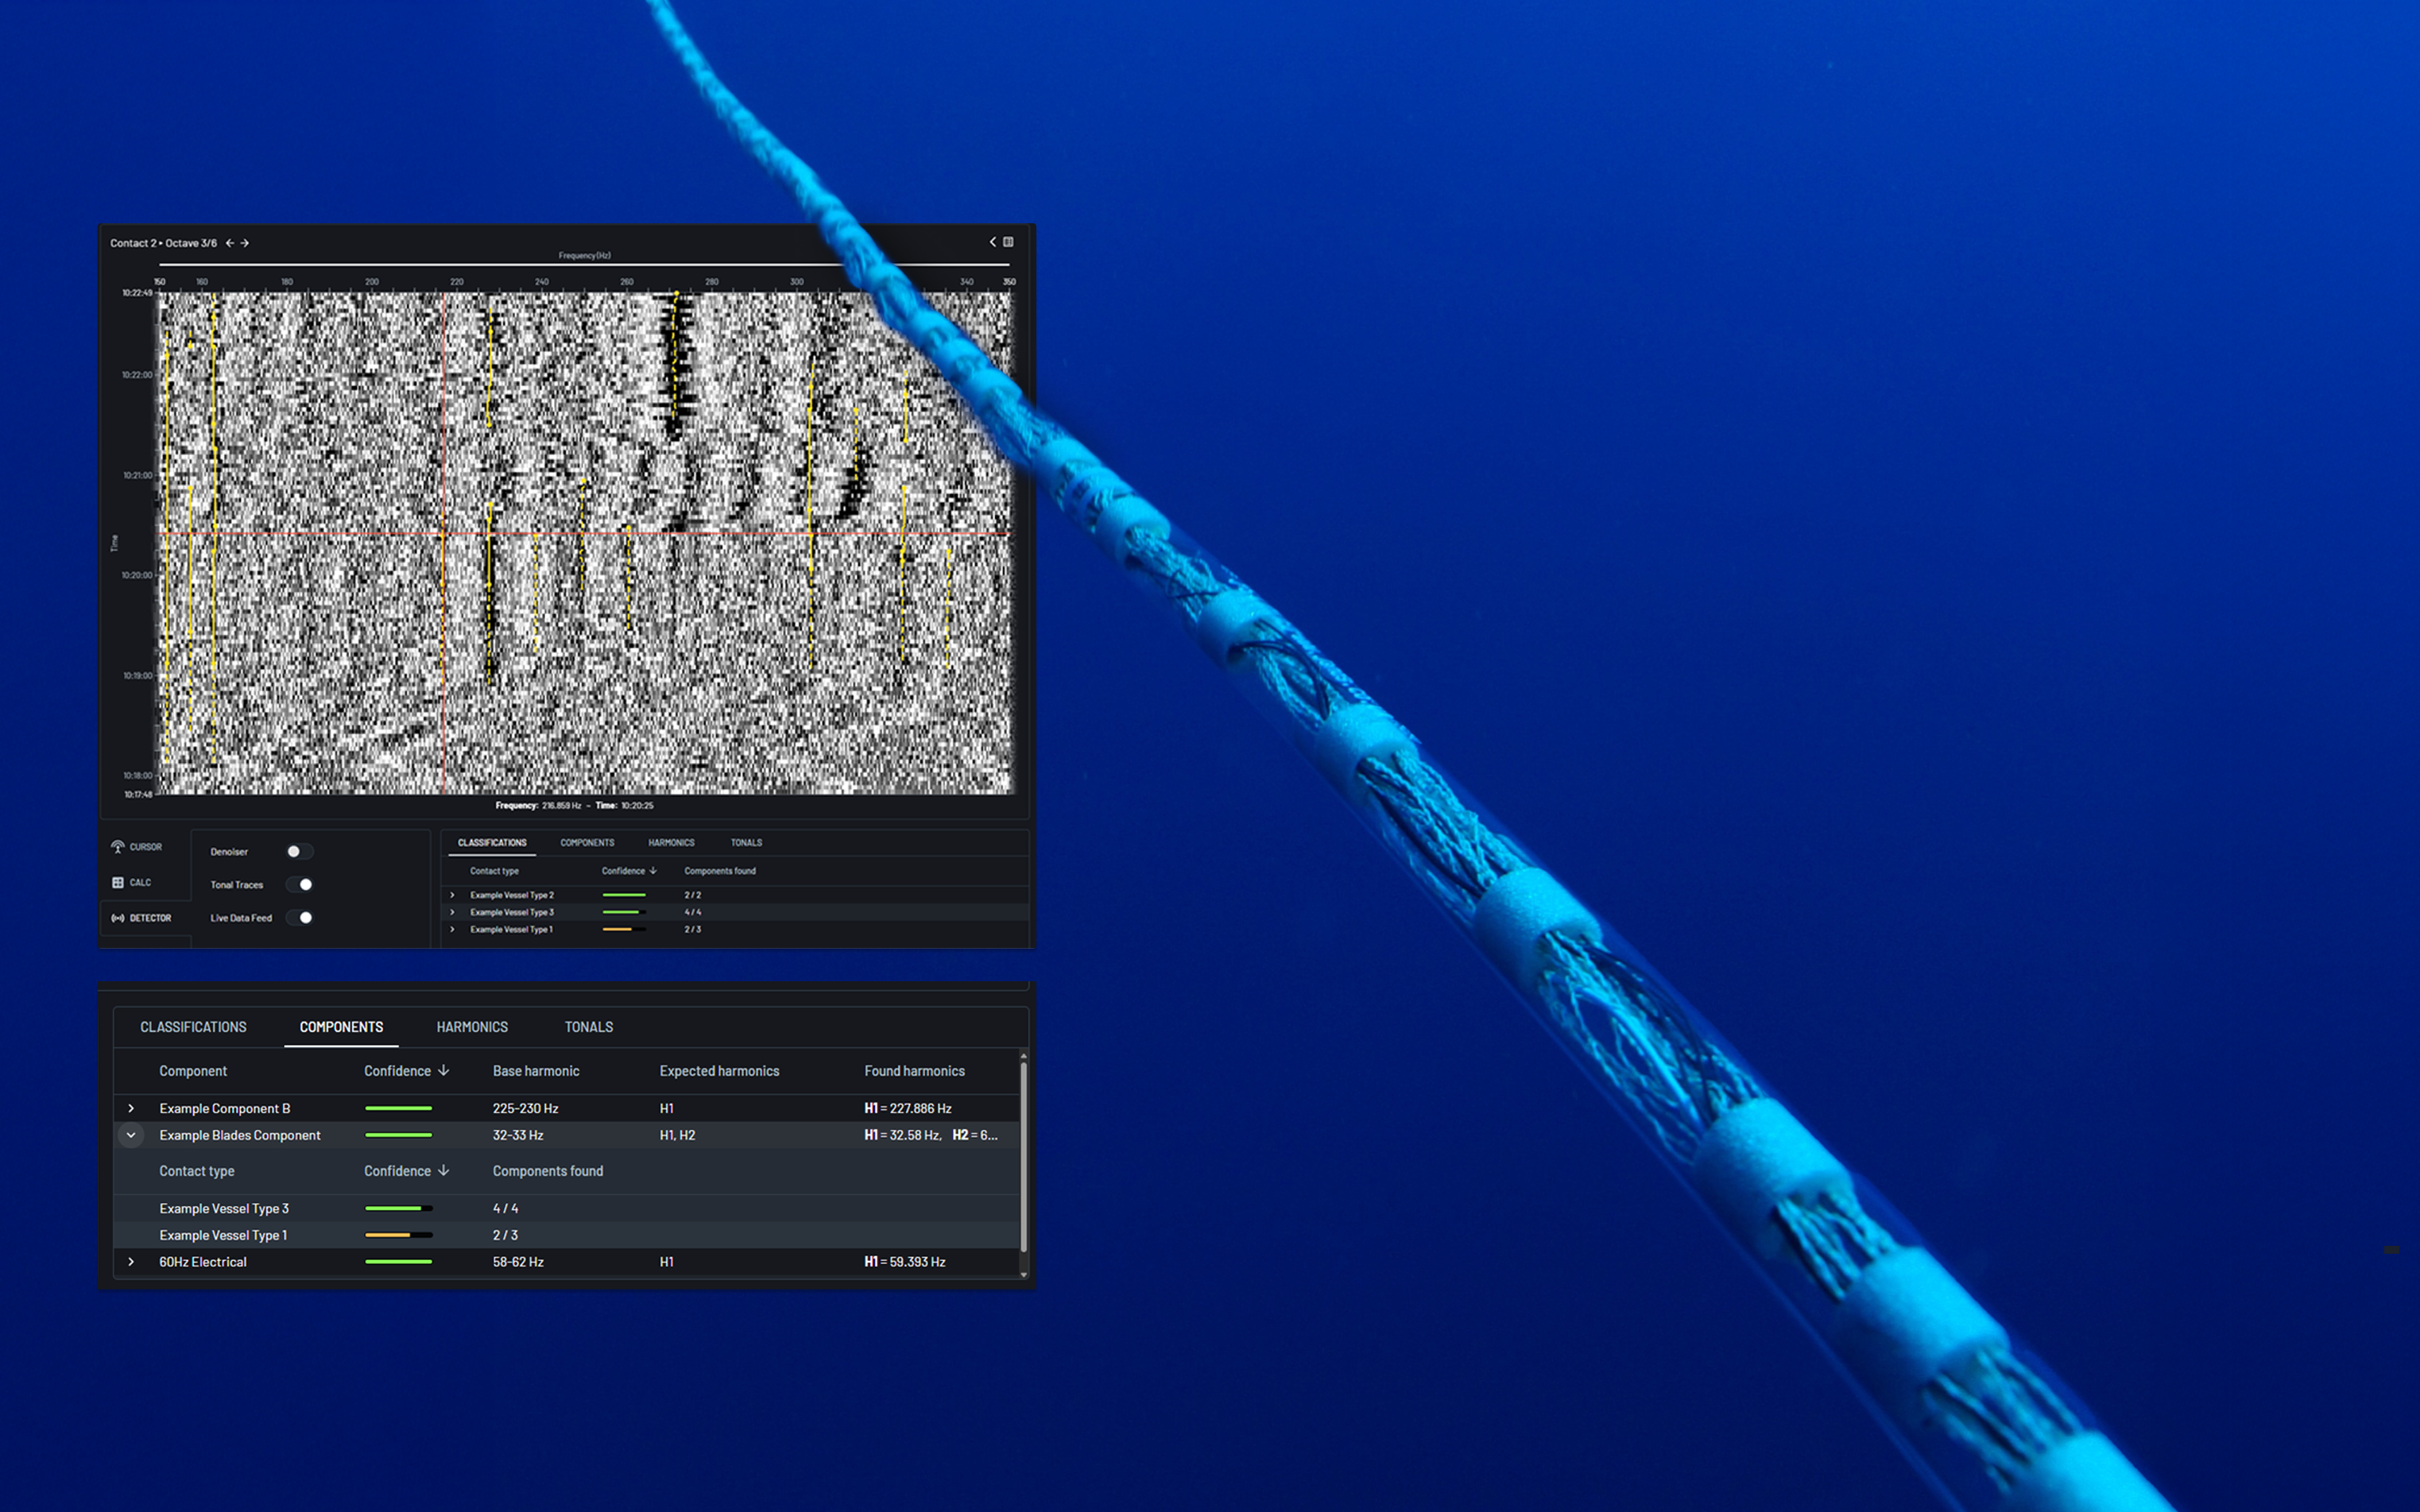Viewport: 2420px width, 1512px height.
Task: Expand the Example Vessel Type 2 row
Action: pyautogui.click(x=452, y=895)
